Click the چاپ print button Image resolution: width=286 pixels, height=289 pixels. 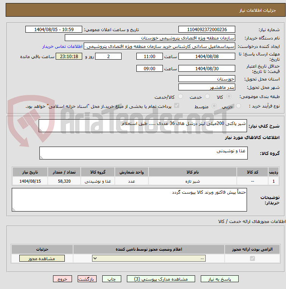point(112,279)
